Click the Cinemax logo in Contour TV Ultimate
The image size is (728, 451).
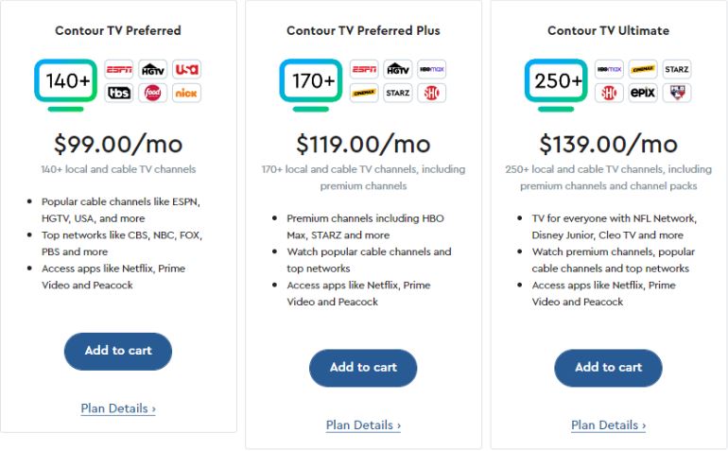coord(643,69)
